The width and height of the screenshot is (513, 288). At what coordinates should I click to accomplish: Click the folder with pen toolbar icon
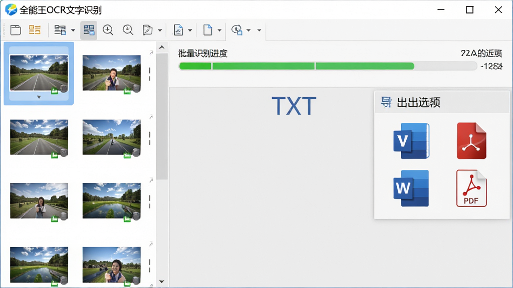pos(148,30)
